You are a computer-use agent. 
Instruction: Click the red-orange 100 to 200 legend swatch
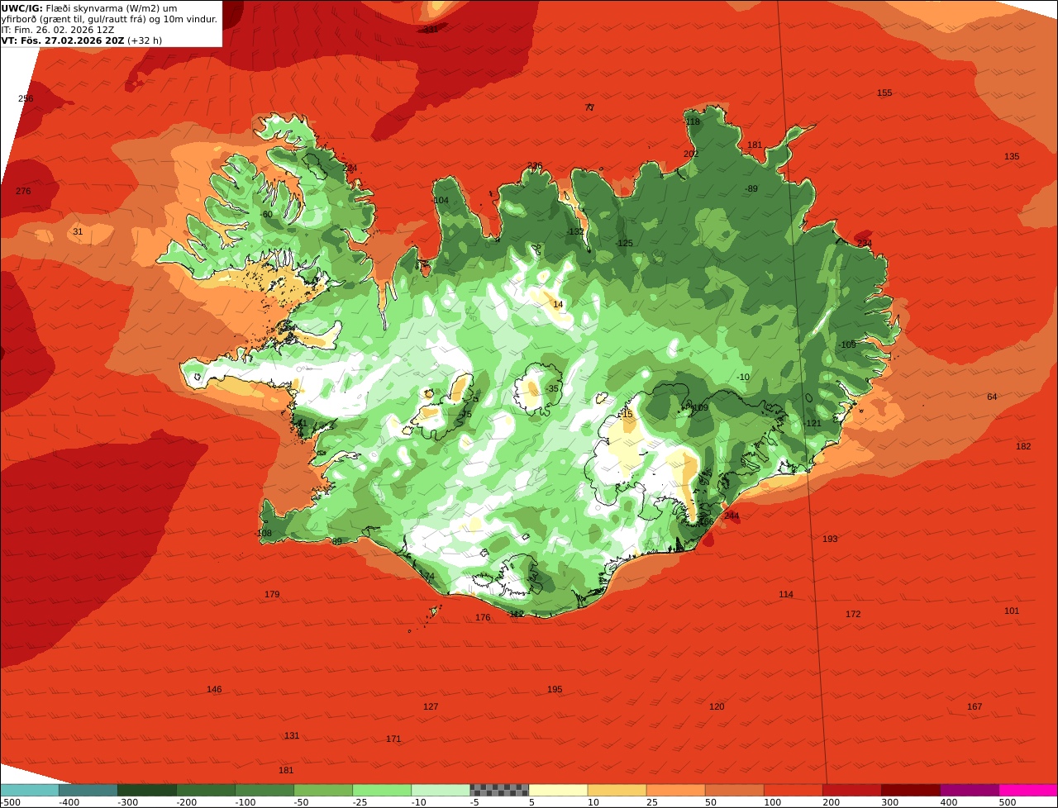[793, 790]
